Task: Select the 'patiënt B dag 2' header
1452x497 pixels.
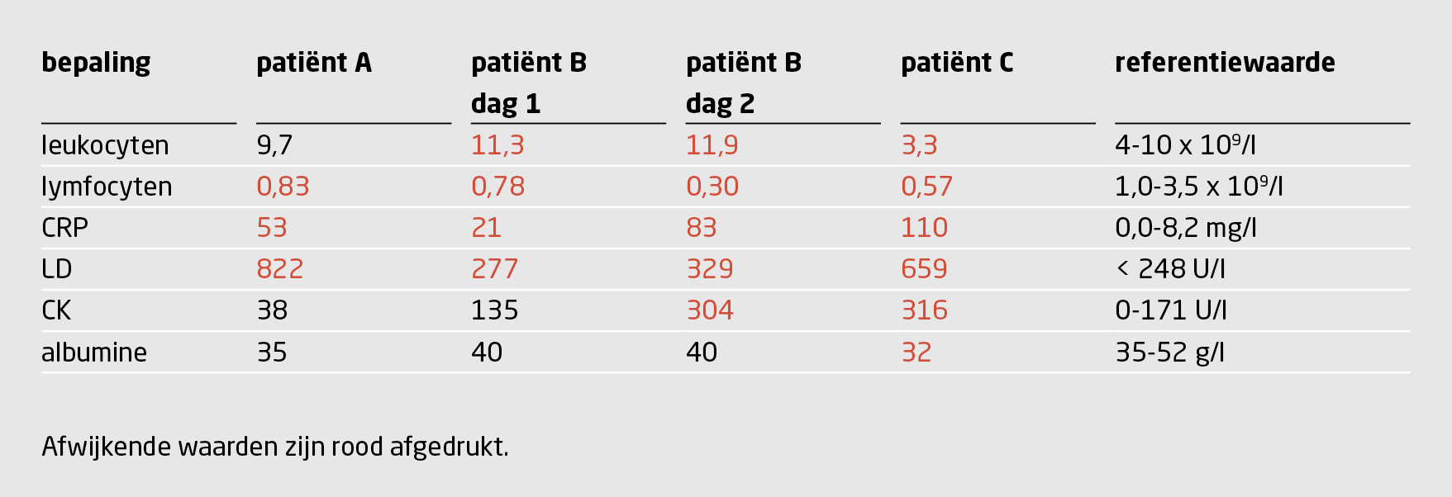Action: click(744, 83)
